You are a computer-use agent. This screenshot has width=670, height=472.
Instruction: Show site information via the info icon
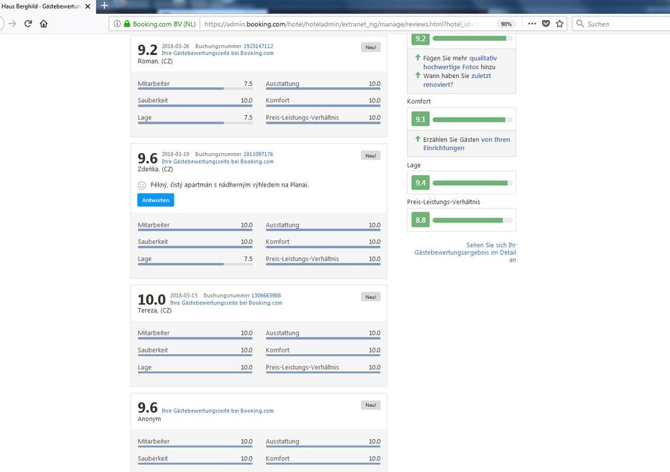[117, 24]
